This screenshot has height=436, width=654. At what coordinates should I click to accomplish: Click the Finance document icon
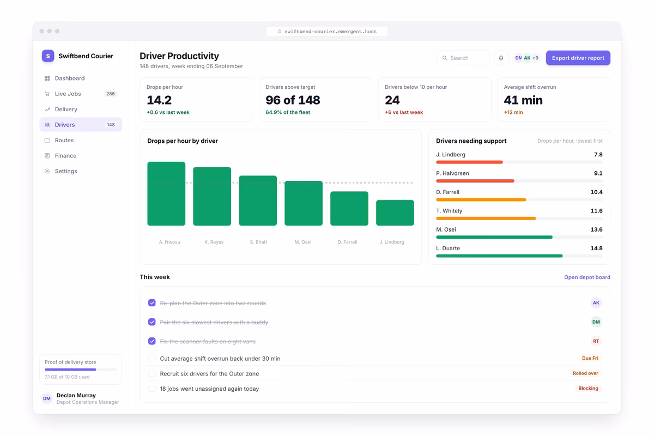click(x=47, y=156)
